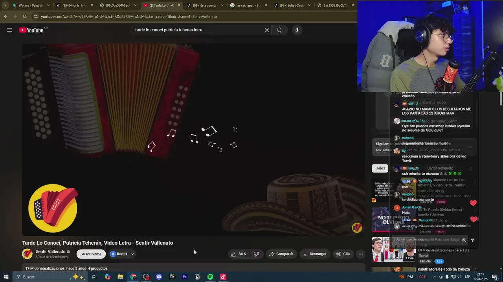
Task: Open the Sentir Vallenato channel name link
Action: (50, 251)
